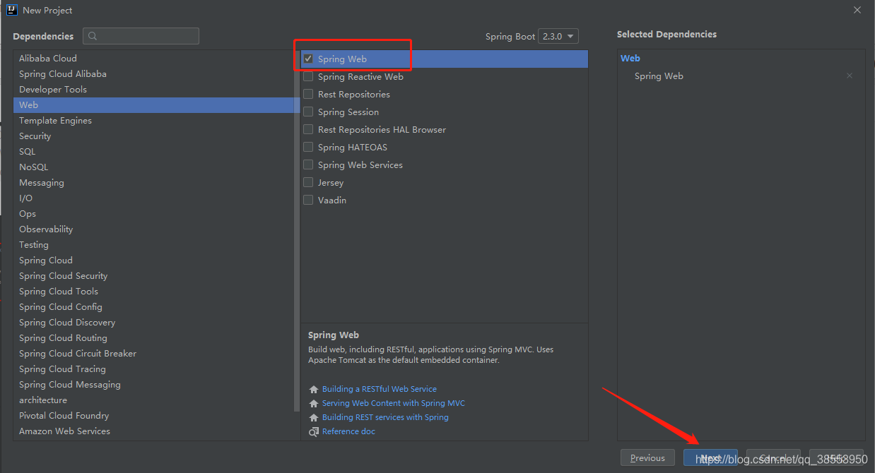Enable the Spring HATEOAS dependency checkbox
Screen dimensions: 875x473
(x=308, y=147)
